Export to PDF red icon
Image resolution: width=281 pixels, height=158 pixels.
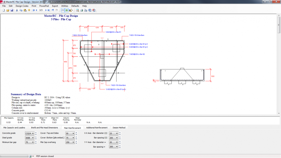click(94, 10)
